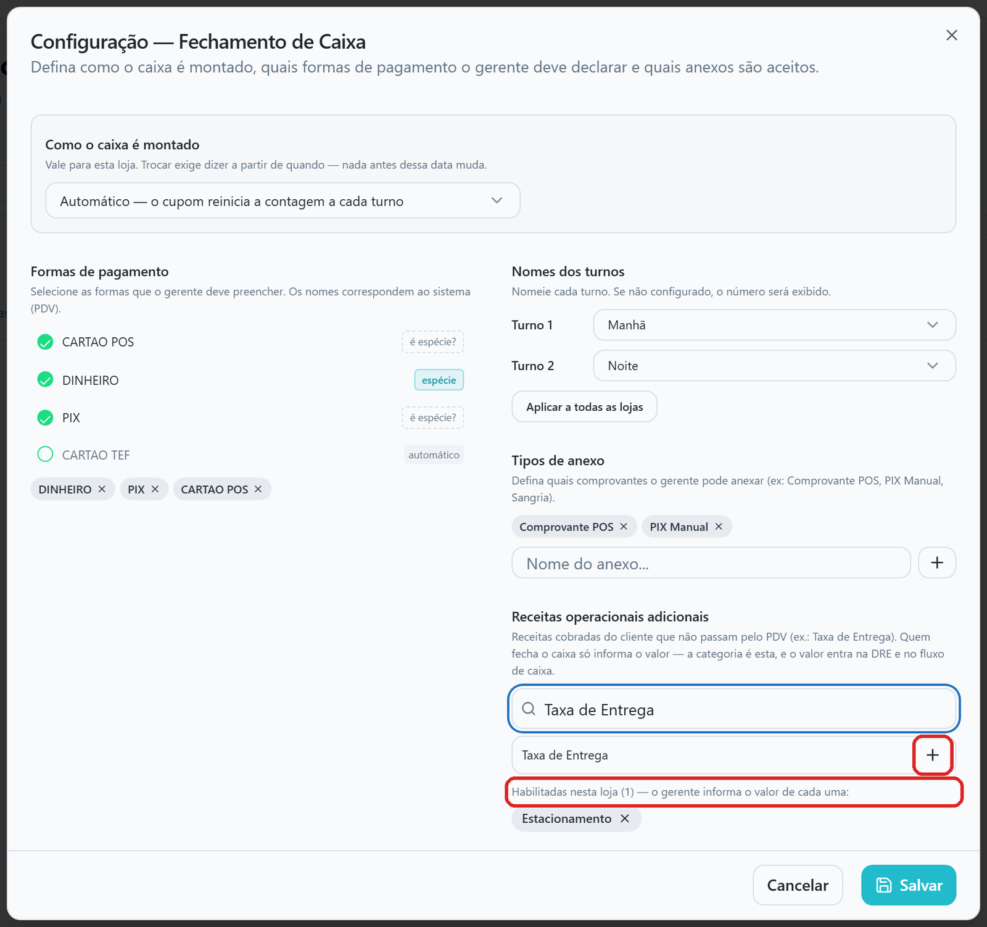Click 'Aplicar a todas as lojas' button
Image resolution: width=987 pixels, height=927 pixels.
pos(585,406)
